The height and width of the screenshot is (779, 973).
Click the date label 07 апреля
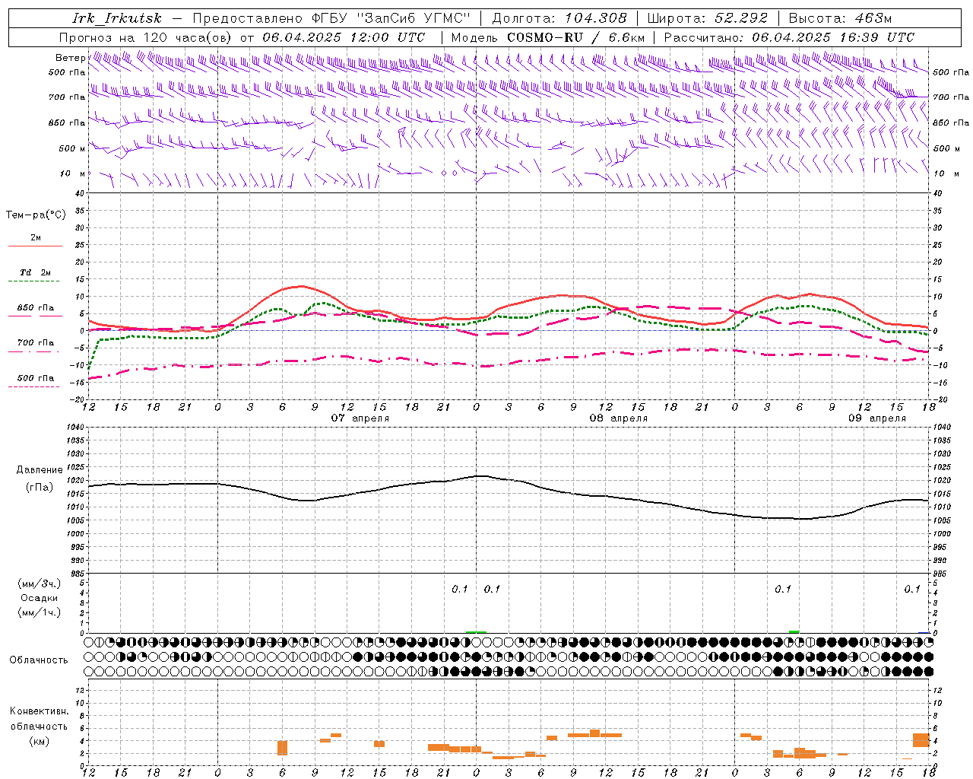(x=360, y=418)
